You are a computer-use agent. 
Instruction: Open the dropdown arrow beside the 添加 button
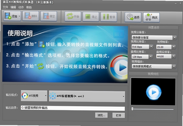(20, 16)
